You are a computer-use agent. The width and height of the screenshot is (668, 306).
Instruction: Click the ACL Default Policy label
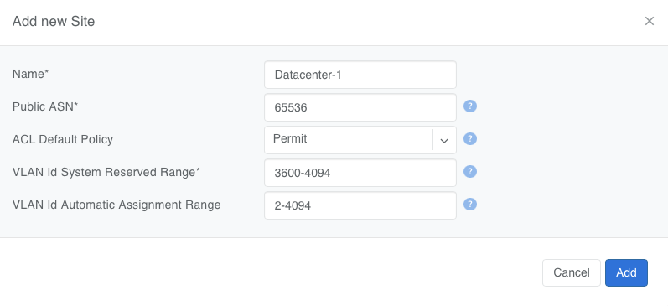click(63, 139)
